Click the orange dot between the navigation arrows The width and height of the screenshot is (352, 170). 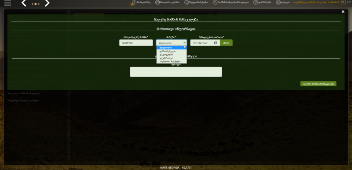(x=36, y=4)
